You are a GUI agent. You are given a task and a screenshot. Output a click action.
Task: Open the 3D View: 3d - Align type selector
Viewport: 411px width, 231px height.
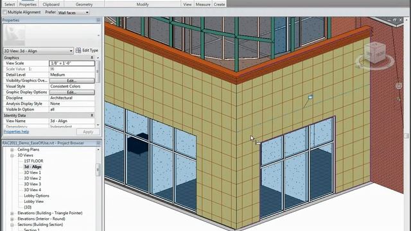pyautogui.click(x=38, y=51)
